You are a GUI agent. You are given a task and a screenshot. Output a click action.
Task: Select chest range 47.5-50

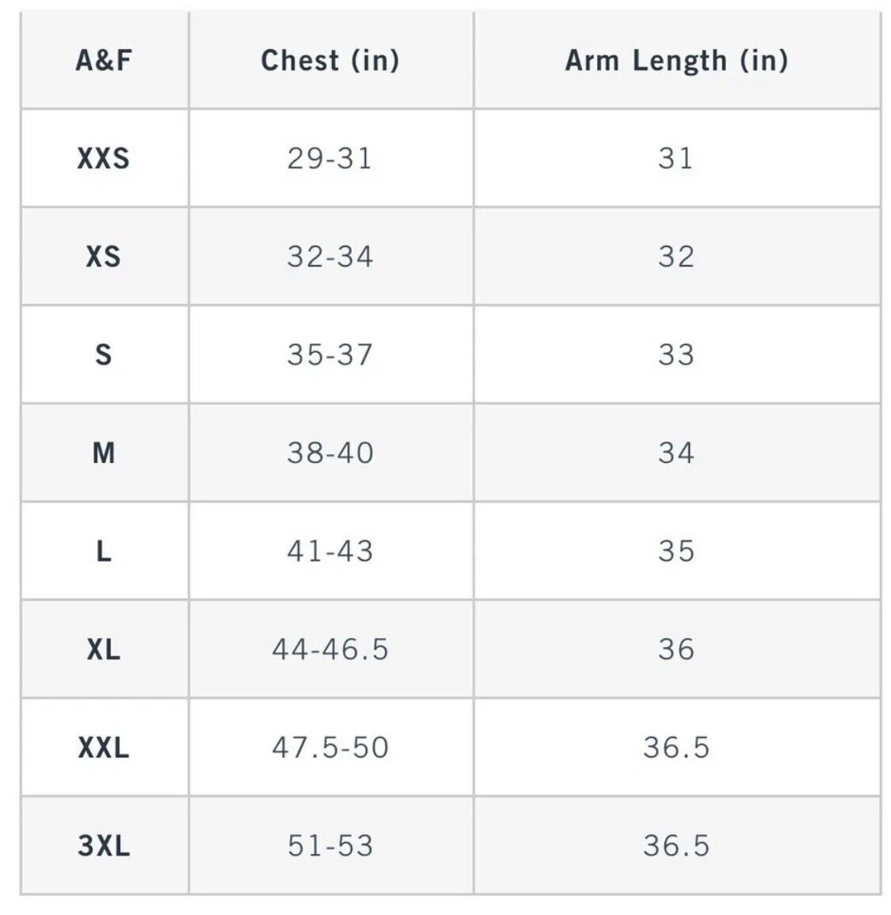pyautogui.click(x=330, y=747)
